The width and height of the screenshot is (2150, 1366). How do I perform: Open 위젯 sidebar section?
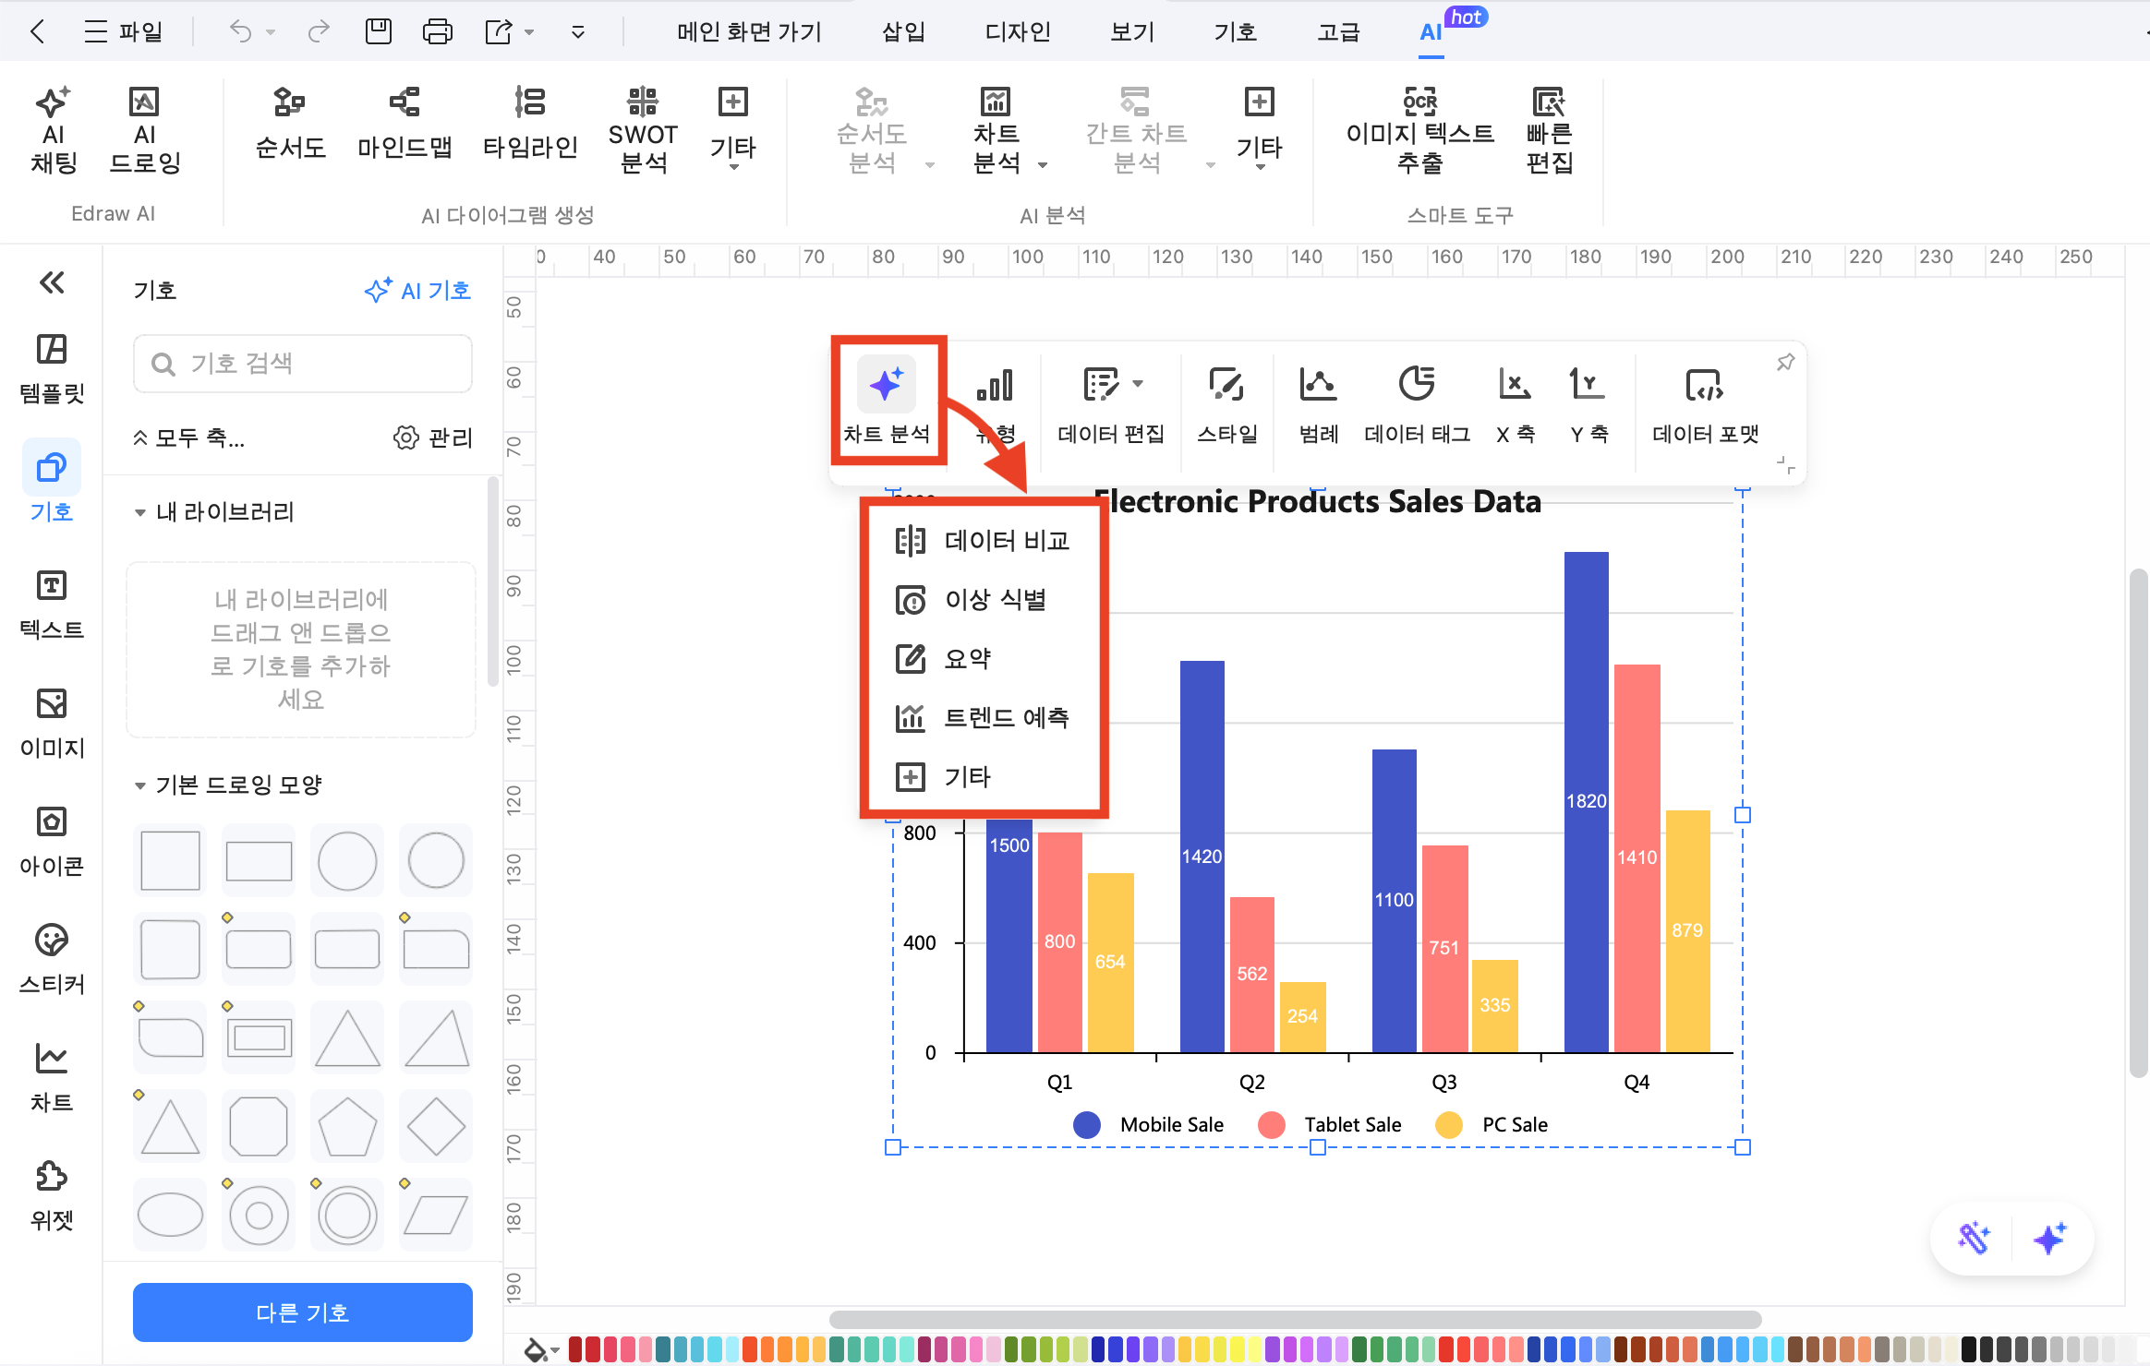pyautogui.click(x=52, y=1194)
